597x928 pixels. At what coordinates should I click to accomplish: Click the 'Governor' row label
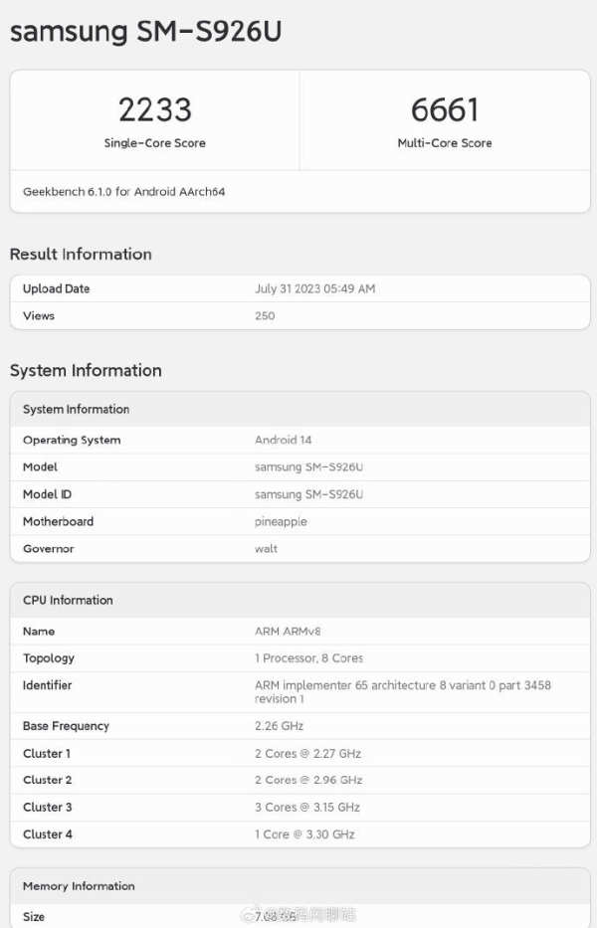49,549
